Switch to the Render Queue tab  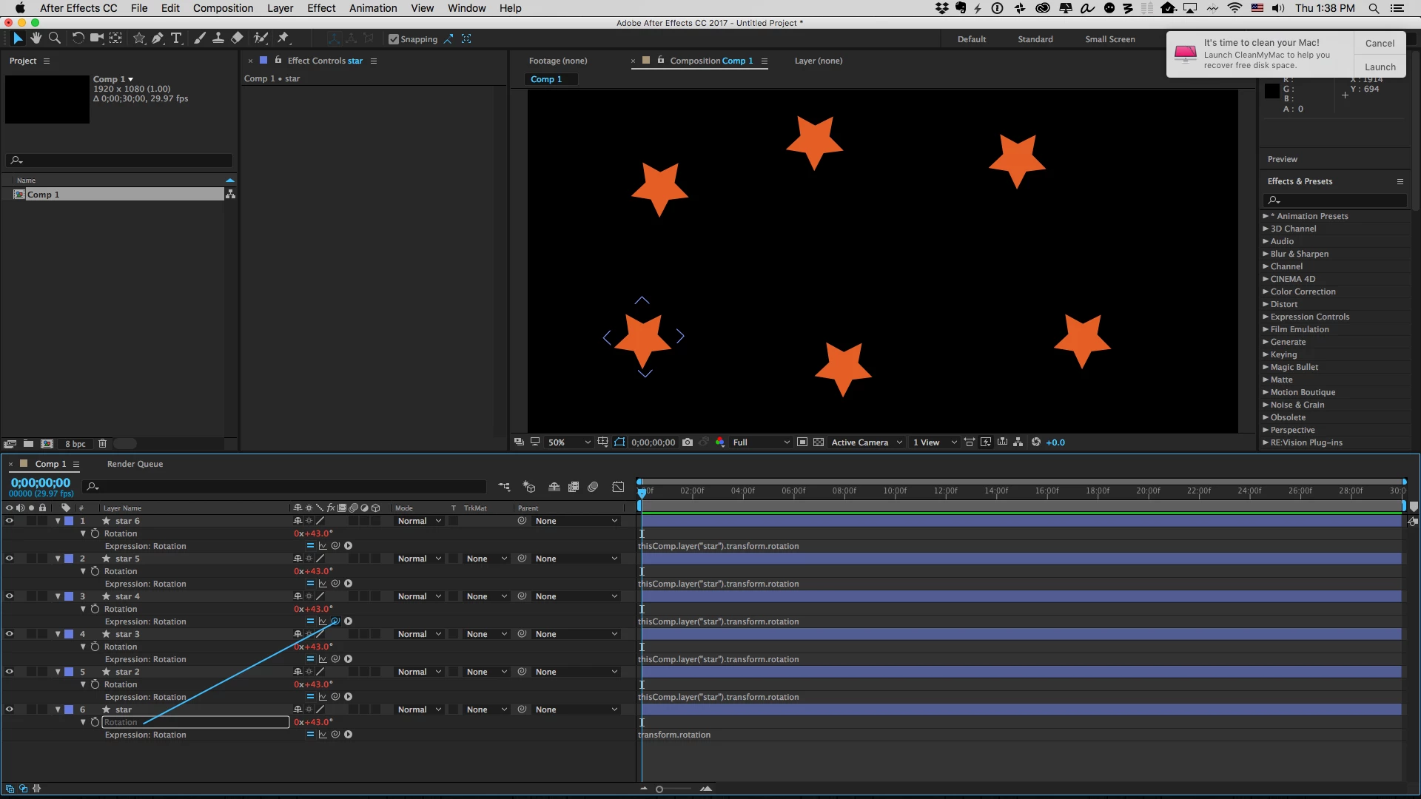point(135,464)
